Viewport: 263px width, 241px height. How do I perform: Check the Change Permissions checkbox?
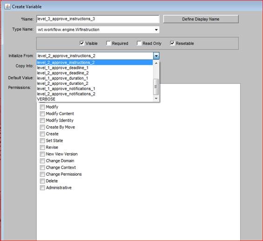(x=42, y=174)
